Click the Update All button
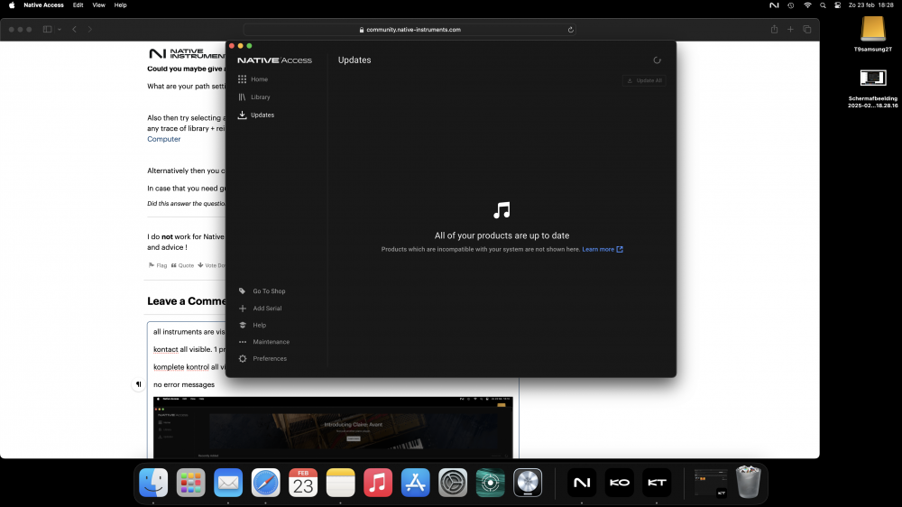902x507 pixels. click(x=644, y=80)
